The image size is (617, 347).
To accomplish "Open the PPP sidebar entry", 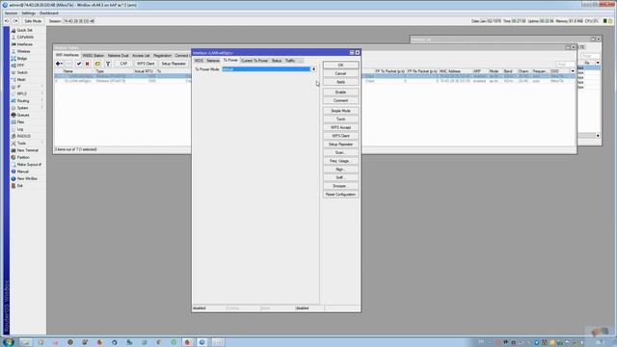I will (x=20, y=66).
